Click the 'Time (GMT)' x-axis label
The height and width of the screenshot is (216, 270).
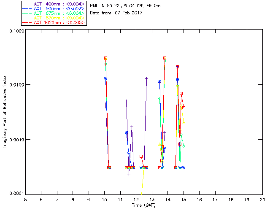point(144,205)
